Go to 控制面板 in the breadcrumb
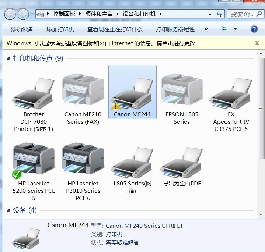 [x=64, y=14]
